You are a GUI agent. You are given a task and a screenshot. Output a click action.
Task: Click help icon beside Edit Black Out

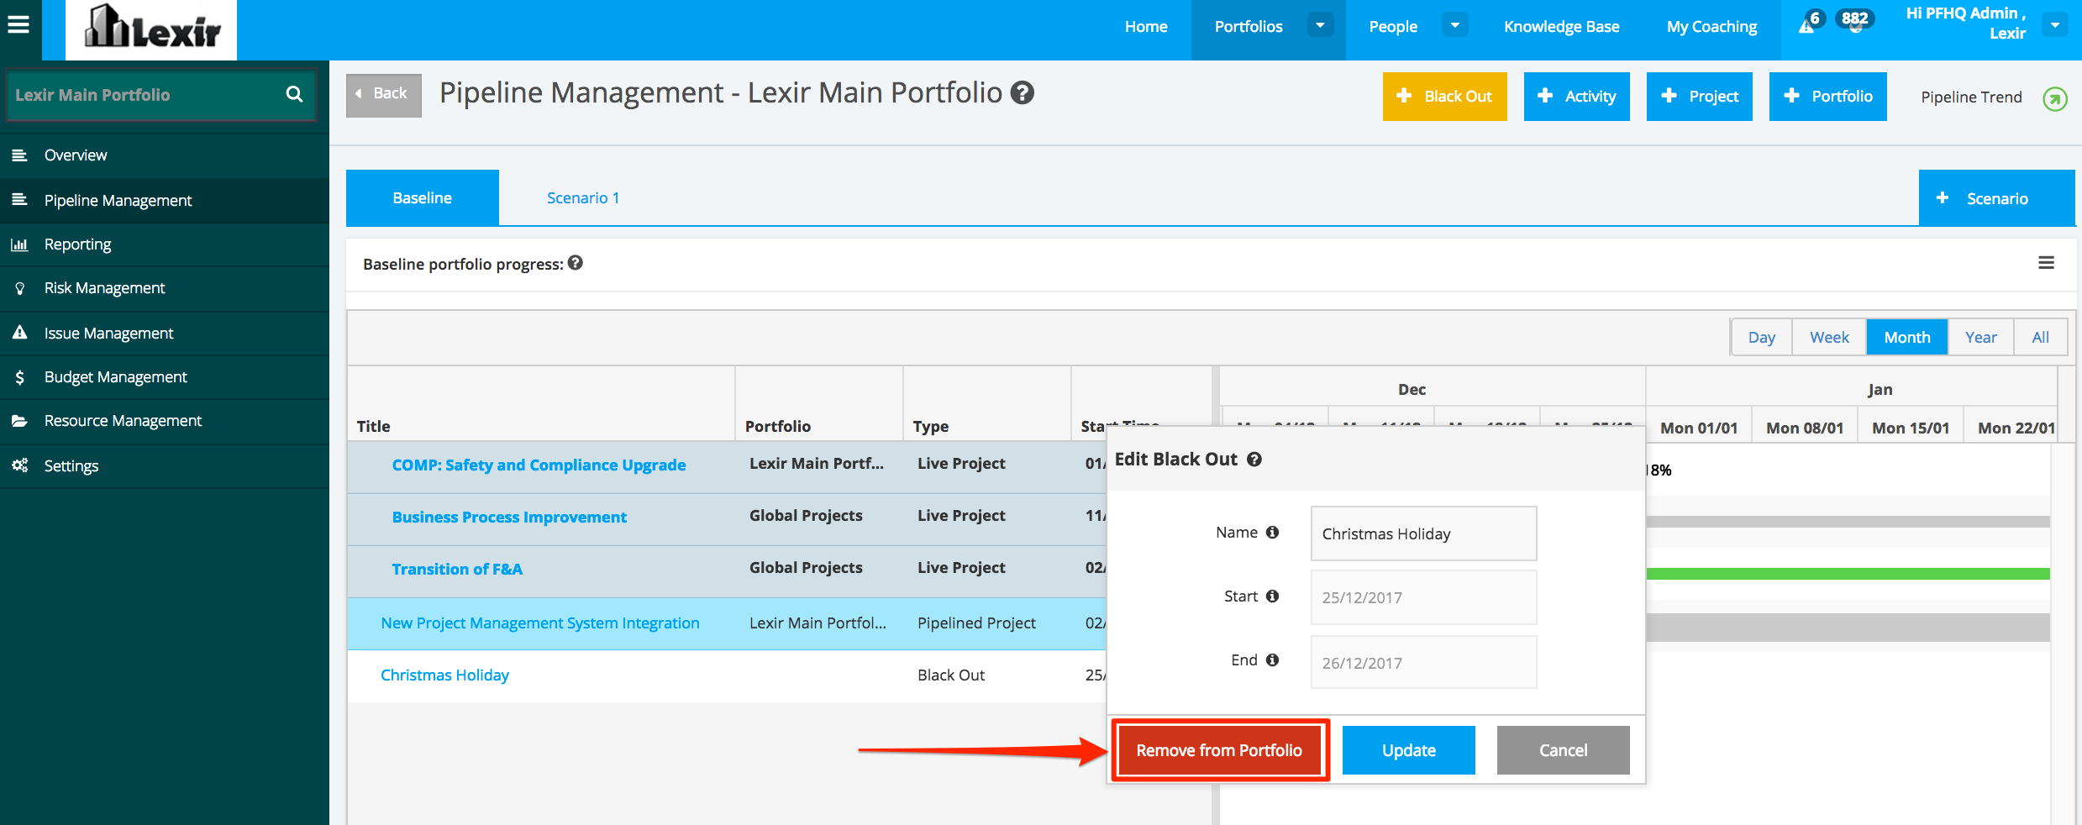1254,460
